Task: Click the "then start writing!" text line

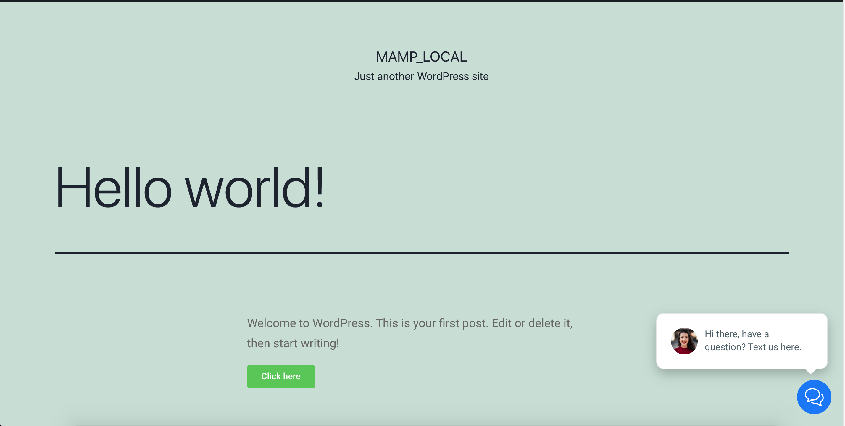Action: (293, 343)
